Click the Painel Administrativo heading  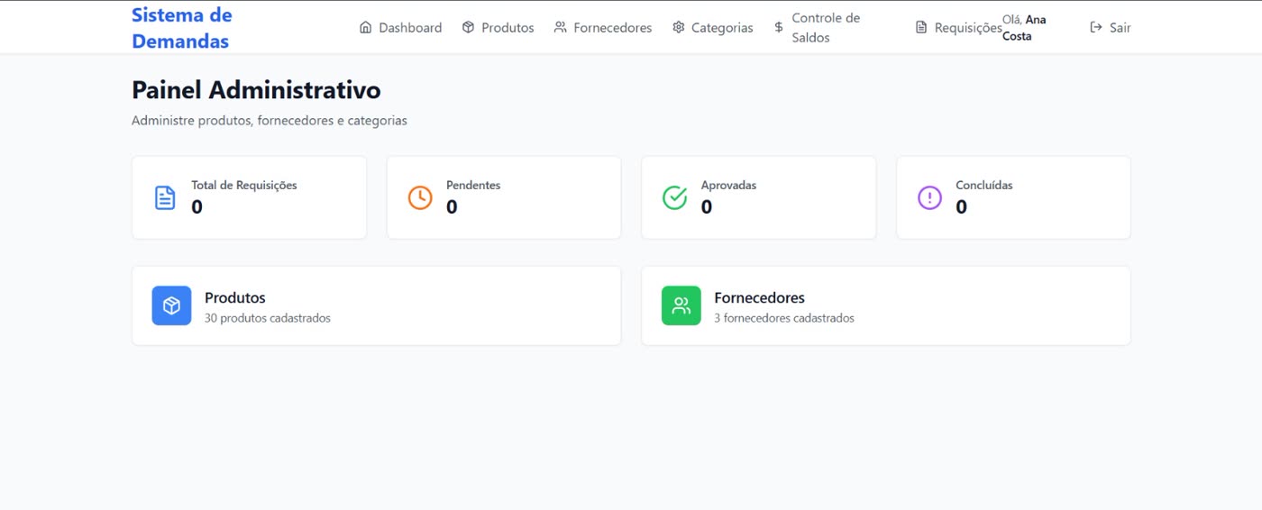[256, 90]
